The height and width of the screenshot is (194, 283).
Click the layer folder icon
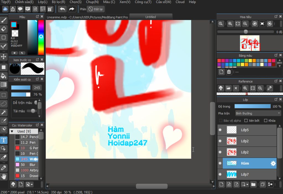pyautogui.click(x=253, y=184)
